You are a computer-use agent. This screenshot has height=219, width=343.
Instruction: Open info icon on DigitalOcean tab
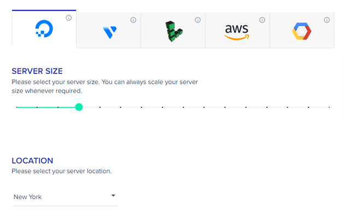tap(68, 18)
